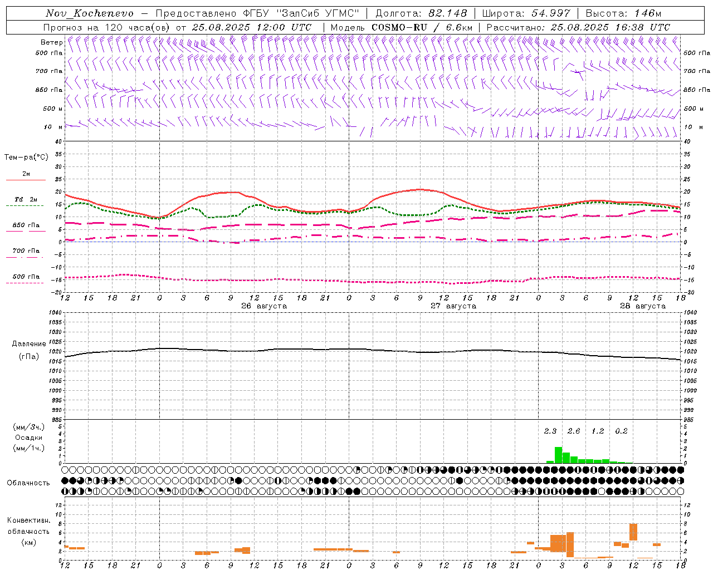This screenshot has width=713, height=570.
Task: Click the 'Давление' pressure panel label
Action: point(29,344)
